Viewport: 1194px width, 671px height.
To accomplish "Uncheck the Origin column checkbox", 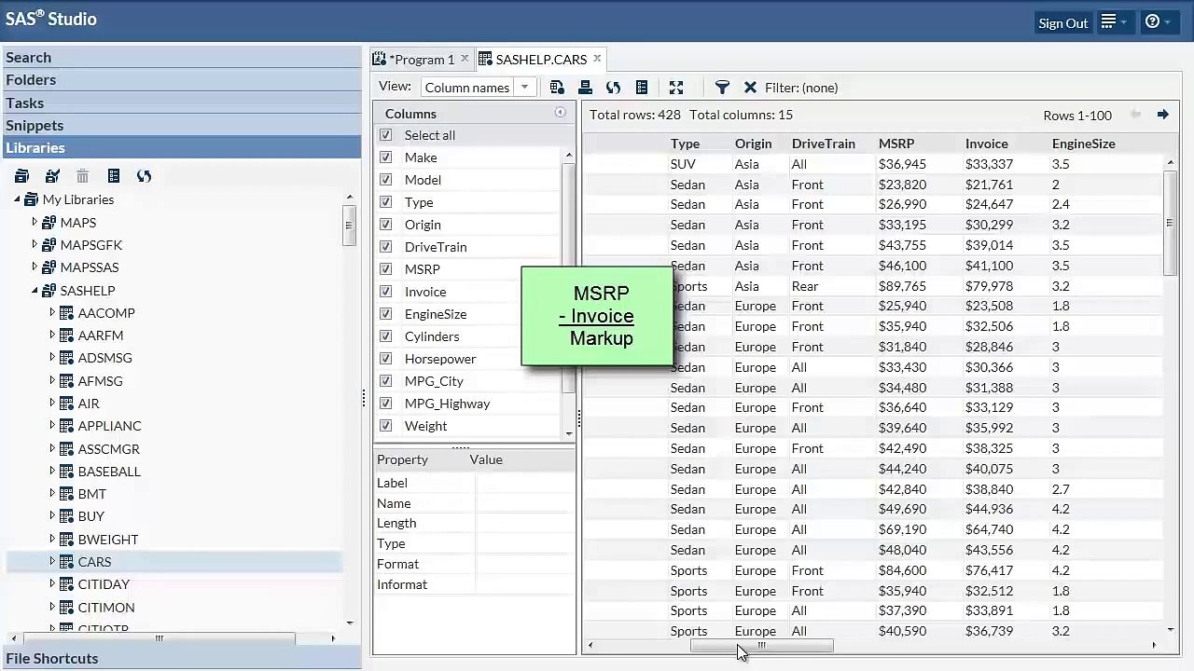I will (385, 225).
